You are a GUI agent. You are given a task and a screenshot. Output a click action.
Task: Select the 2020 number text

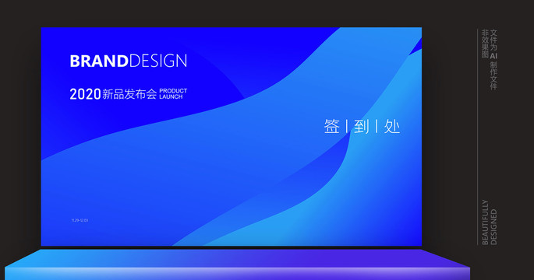click(x=85, y=94)
